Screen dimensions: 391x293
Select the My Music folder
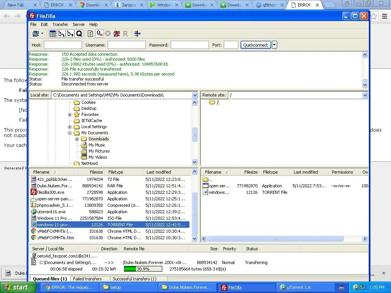[x=97, y=145]
